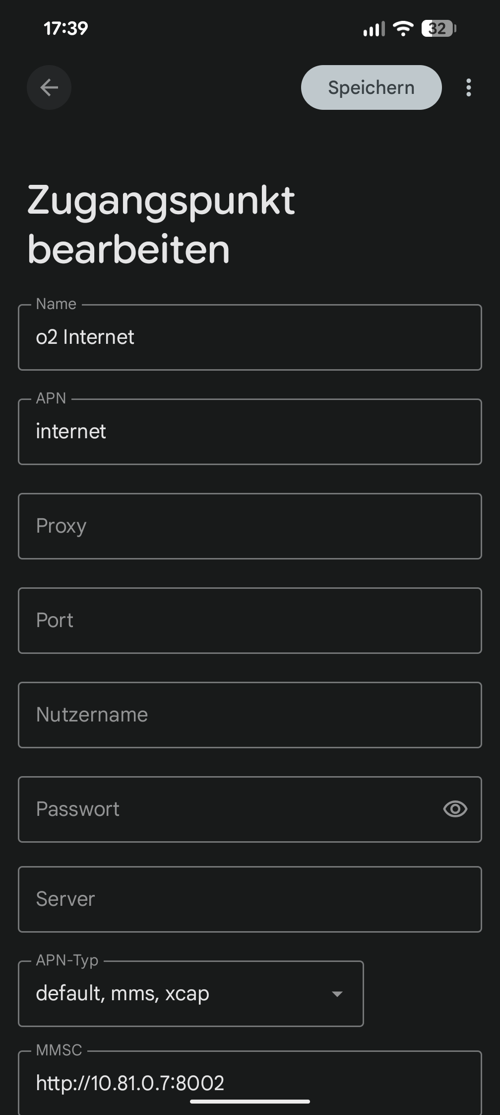The height and width of the screenshot is (1115, 500).
Task: Toggle password visibility eye icon
Action: pos(455,809)
